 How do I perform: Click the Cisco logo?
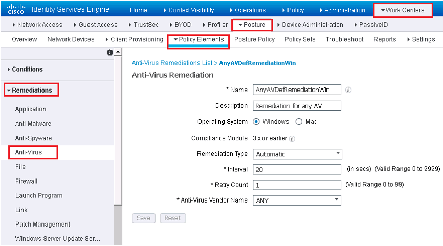(x=16, y=9)
